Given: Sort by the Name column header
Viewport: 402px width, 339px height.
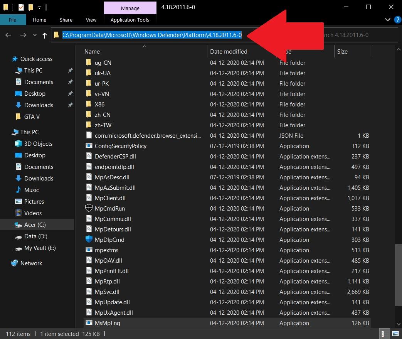Looking at the screenshot, I should pos(92,52).
